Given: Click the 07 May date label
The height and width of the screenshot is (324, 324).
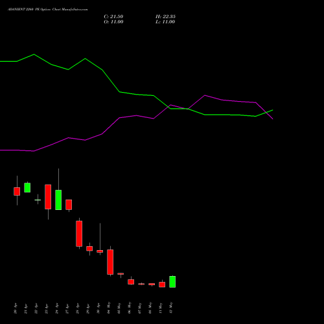Looking at the screenshot, I should (x=140, y=308).
